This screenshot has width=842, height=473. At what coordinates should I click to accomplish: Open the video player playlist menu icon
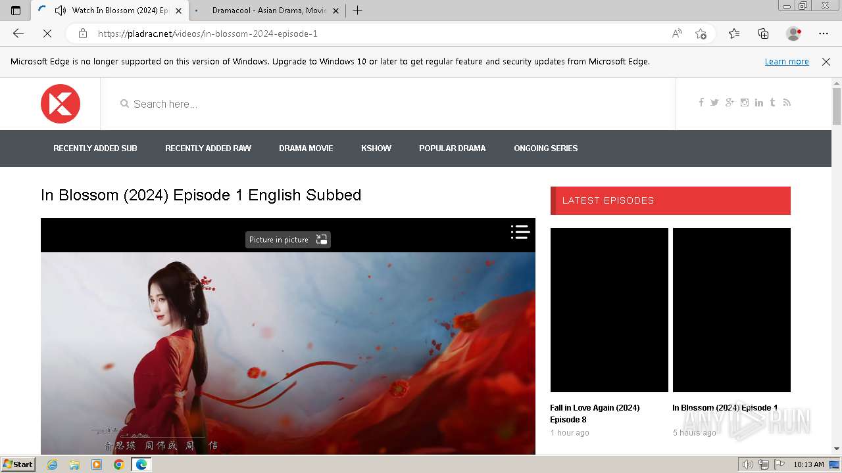click(520, 232)
